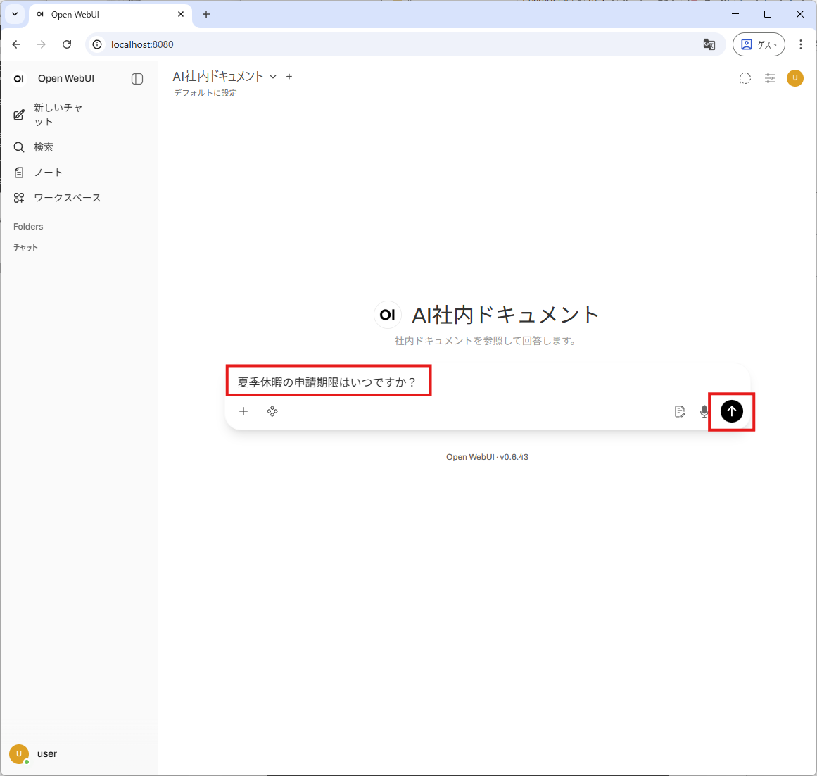Click the send message arrow button
817x776 pixels.
point(731,411)
